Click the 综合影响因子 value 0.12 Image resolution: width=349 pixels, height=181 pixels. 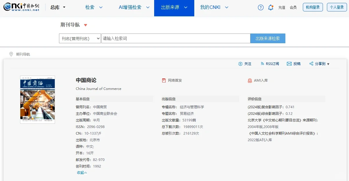coord(289,114)
